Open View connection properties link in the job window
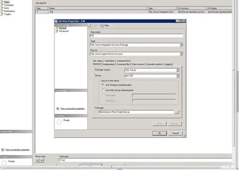239x170 pixels. coord(17,150)
